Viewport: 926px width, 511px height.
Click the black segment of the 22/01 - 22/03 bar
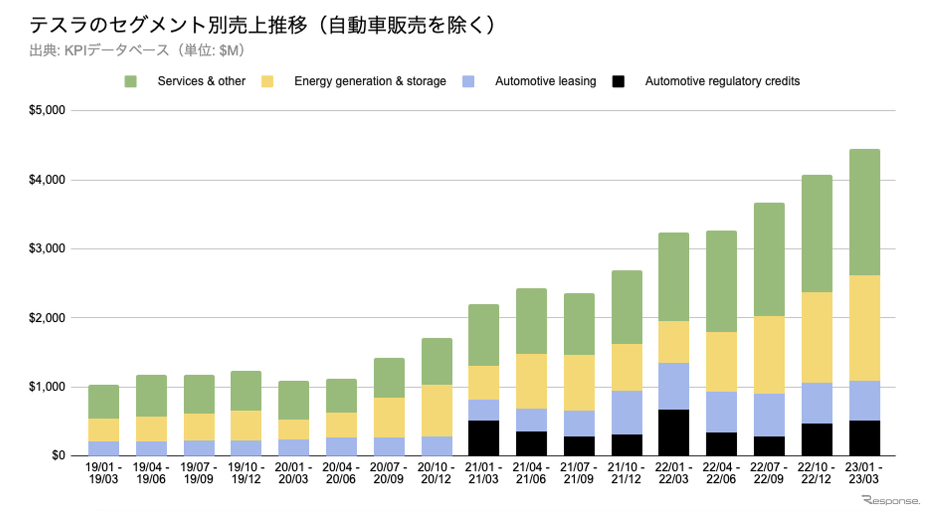click(x=673, y=432)
